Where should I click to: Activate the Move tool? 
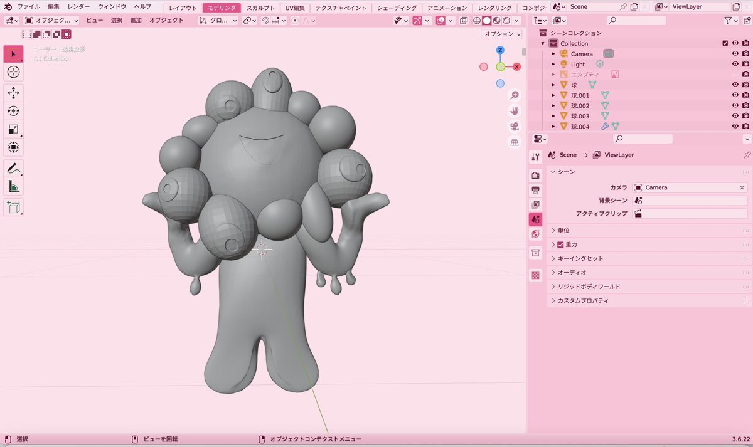point(13,93)
